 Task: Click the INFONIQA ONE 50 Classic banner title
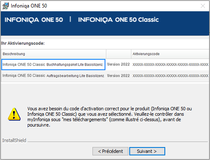point(118,20)
